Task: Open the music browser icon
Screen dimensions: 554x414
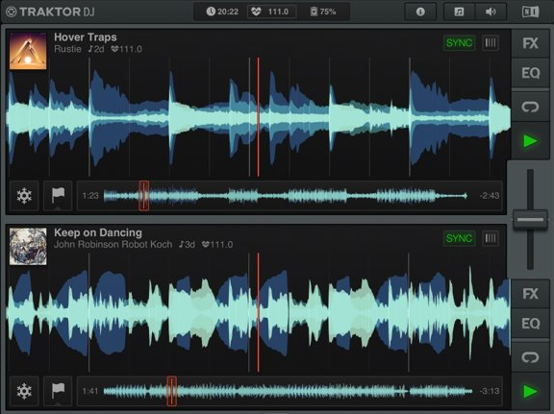Action: [459, 12]
